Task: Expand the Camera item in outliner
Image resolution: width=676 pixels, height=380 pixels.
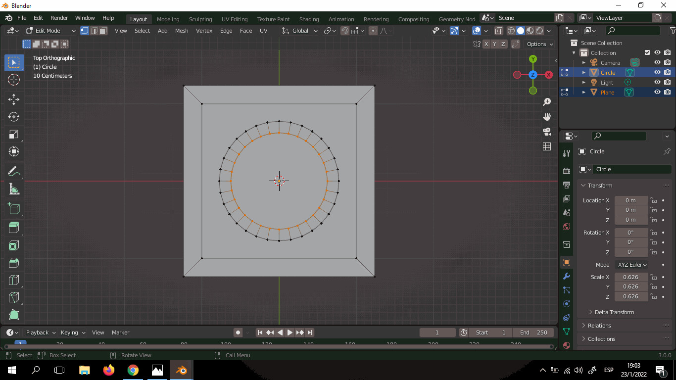Action: pyautogui.click(x=584, y=63)
